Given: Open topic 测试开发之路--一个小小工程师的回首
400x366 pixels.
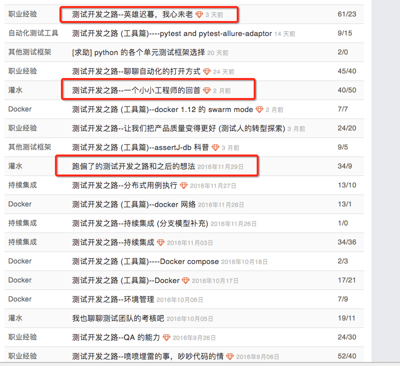Looking at the screenshot, I should pos(136,90).
